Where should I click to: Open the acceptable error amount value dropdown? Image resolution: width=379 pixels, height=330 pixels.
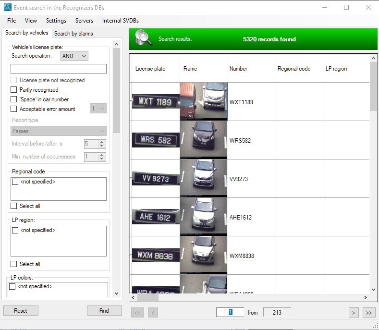[98, 109]
